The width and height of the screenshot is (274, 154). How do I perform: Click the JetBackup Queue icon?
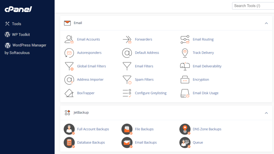[x=185, y=143]
